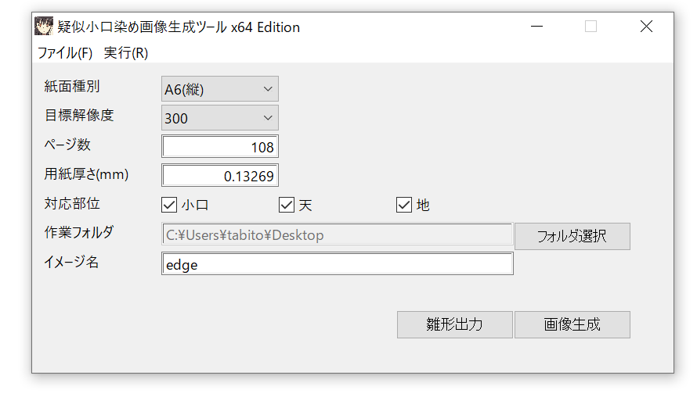Close the 疑似小口染め画像生成ツール window
697x397 pixels.
coord(646,27)
